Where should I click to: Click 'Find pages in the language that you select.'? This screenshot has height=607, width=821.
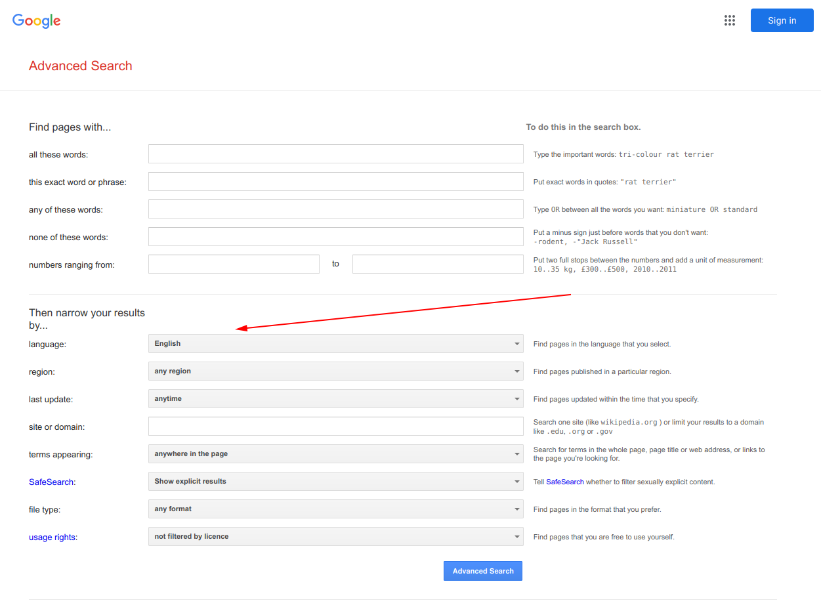pyautogui.click(x=602, y=344)
